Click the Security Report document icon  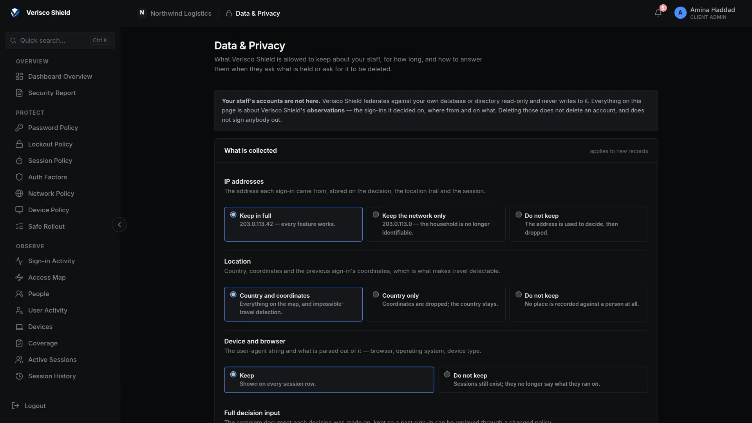tap(19, 93)
